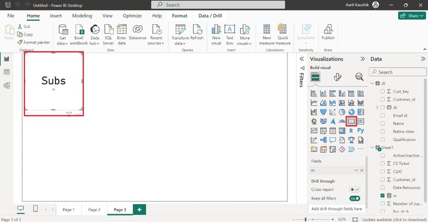The image size is (428, 222).
Task: Check the CS Ticket field
Action: tap(382, 164)
